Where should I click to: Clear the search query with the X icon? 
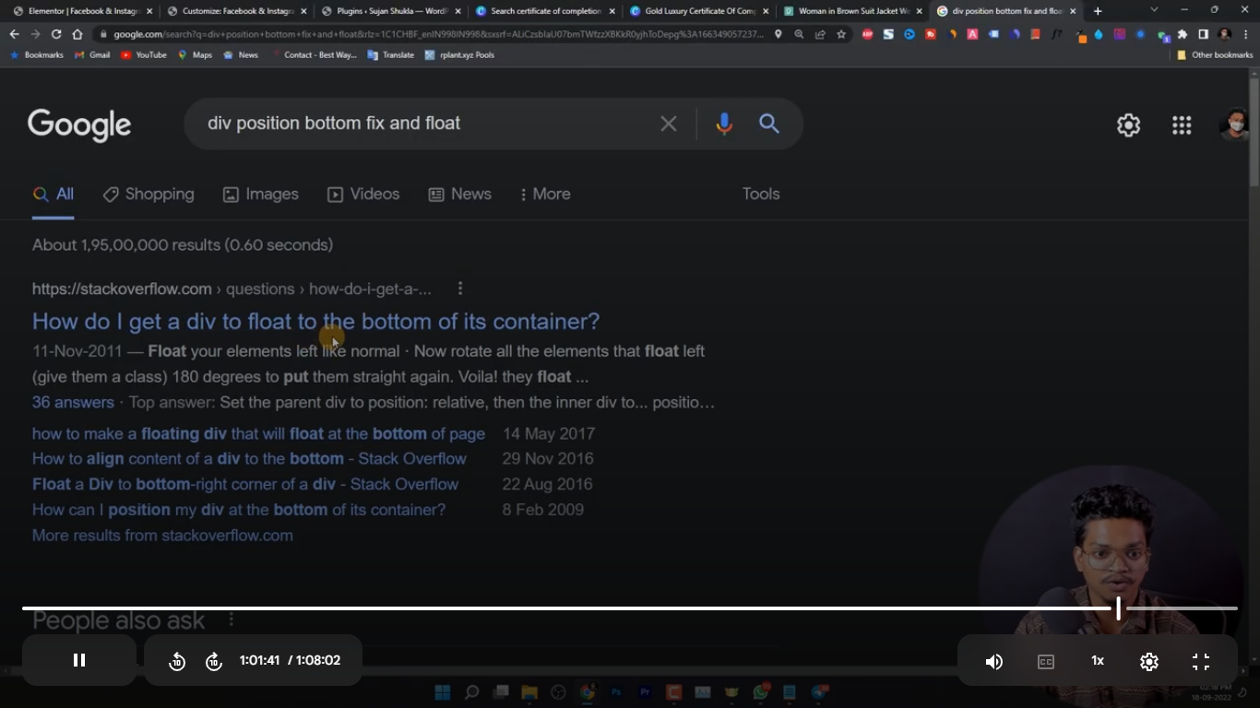[x=669, y=124]
